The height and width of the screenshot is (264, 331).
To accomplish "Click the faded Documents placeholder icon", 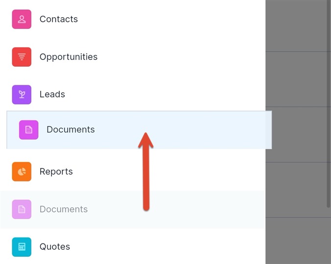I will pos(22,210).
